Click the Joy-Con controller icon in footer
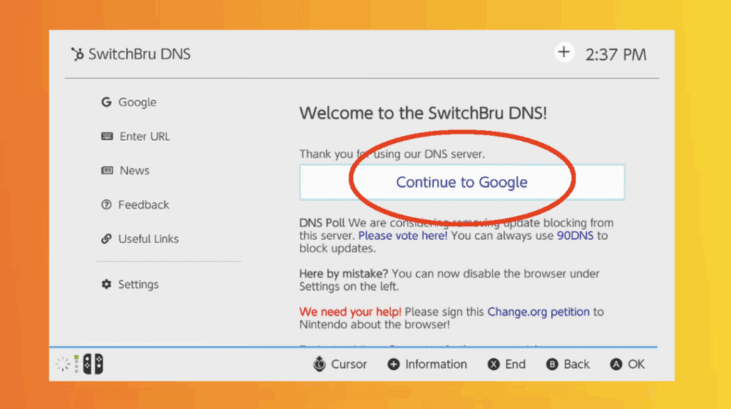Image resolution: width=731 pixels, height=409 pixels. (x=93, y=364)
